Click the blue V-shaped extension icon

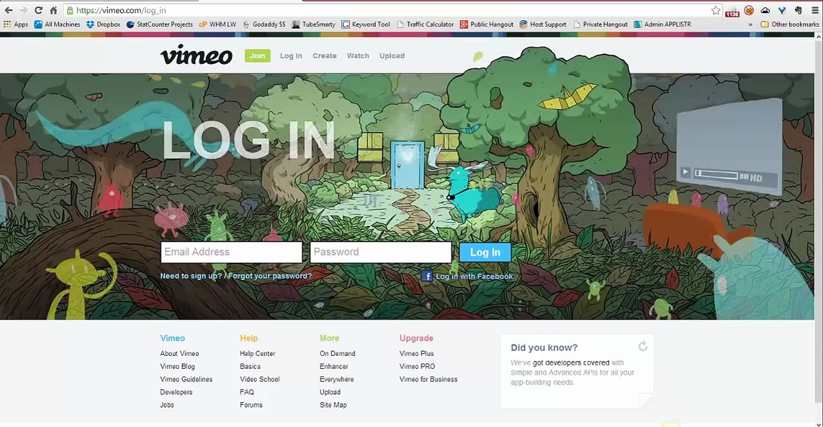click(x=781, y=10)
